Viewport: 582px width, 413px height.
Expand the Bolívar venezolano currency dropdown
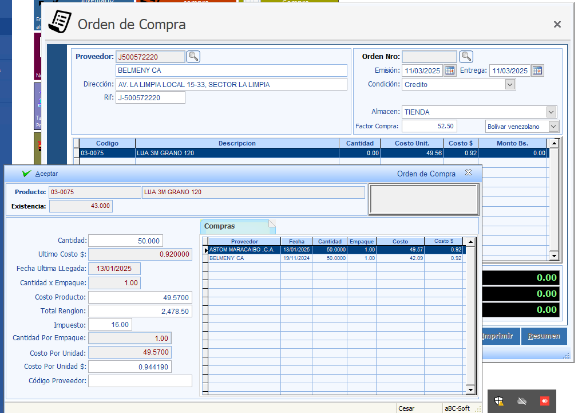coord(553,126)
